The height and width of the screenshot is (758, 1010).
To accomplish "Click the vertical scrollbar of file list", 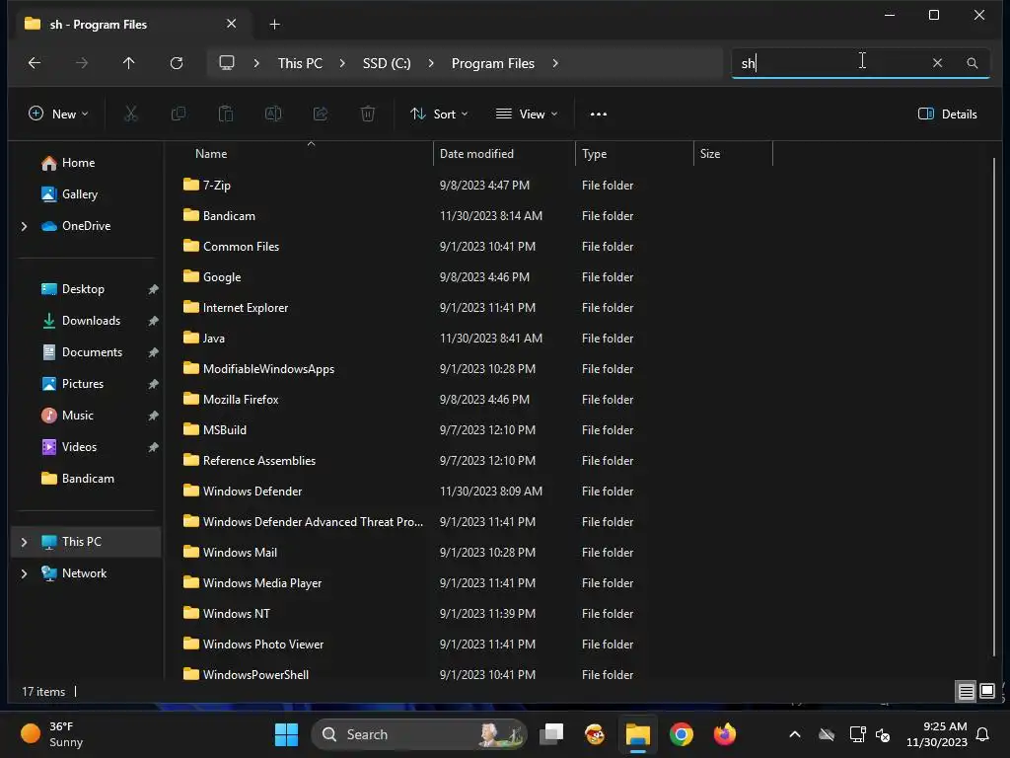I will coord(994,406).
